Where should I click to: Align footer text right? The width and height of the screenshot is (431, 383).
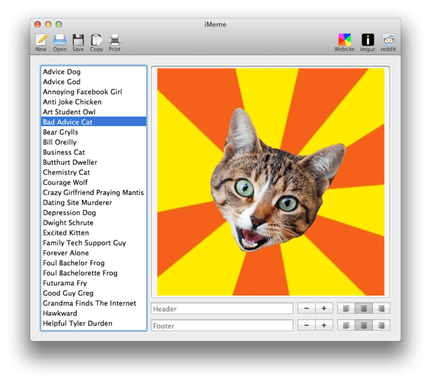point(381,325)
